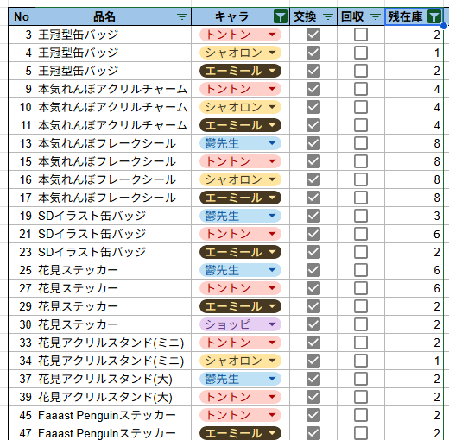
Task: Select Faaast Penguinステッカー cell in row No 45
Action: (113, 415)
